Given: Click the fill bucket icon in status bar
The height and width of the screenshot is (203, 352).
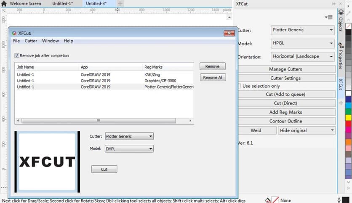Looking at the screenshot, I should pos(268,200).
